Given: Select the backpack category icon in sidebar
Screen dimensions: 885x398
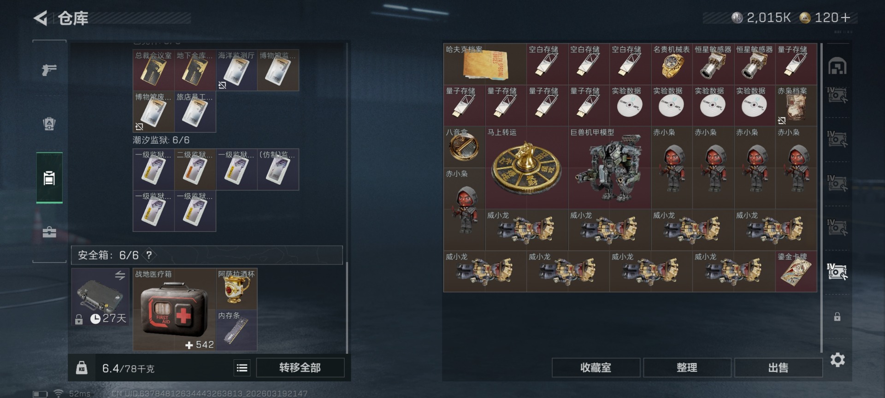Looking at the screenshot, I should coord(49,123).
